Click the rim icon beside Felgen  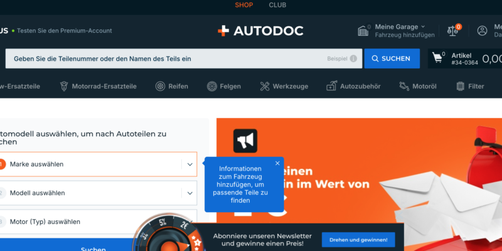point(211,87)
